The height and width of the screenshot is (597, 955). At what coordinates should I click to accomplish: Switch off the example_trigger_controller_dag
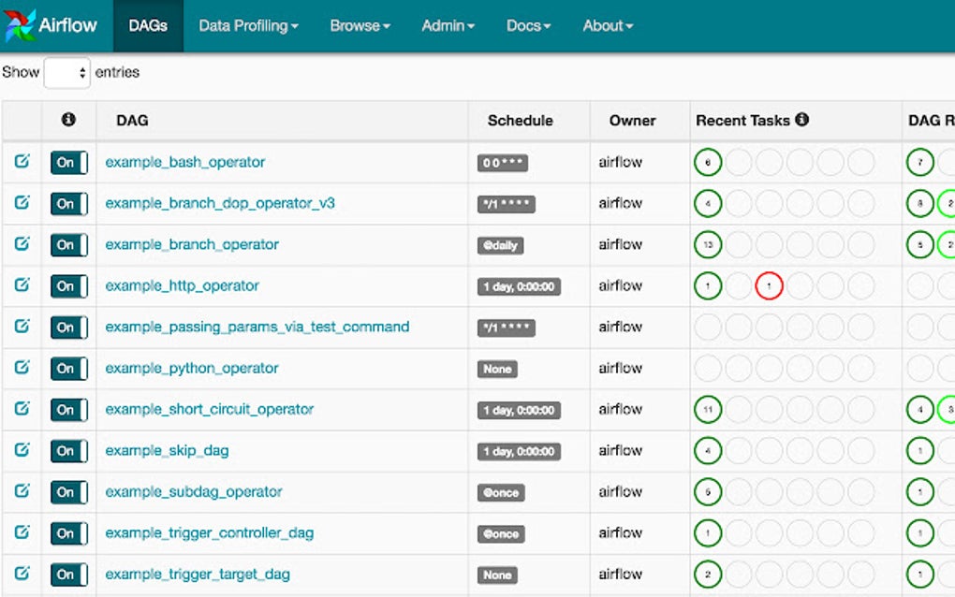[x=68, y=532]
